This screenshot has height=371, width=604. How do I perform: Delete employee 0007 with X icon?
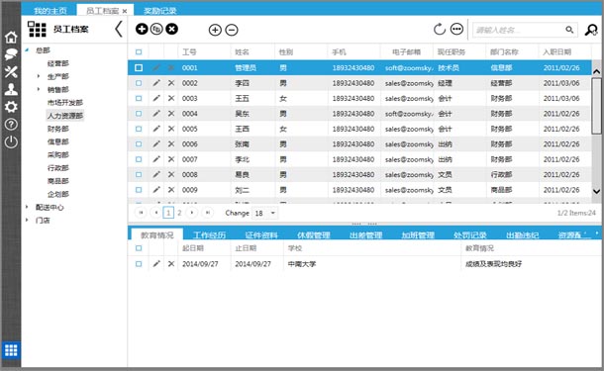(x=171, y=159)
